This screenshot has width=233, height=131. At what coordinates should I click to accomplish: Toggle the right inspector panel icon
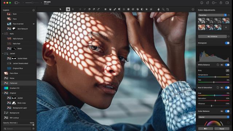[x=227, y=3]
